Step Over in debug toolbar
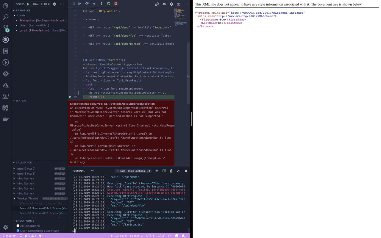 [87, 4]
